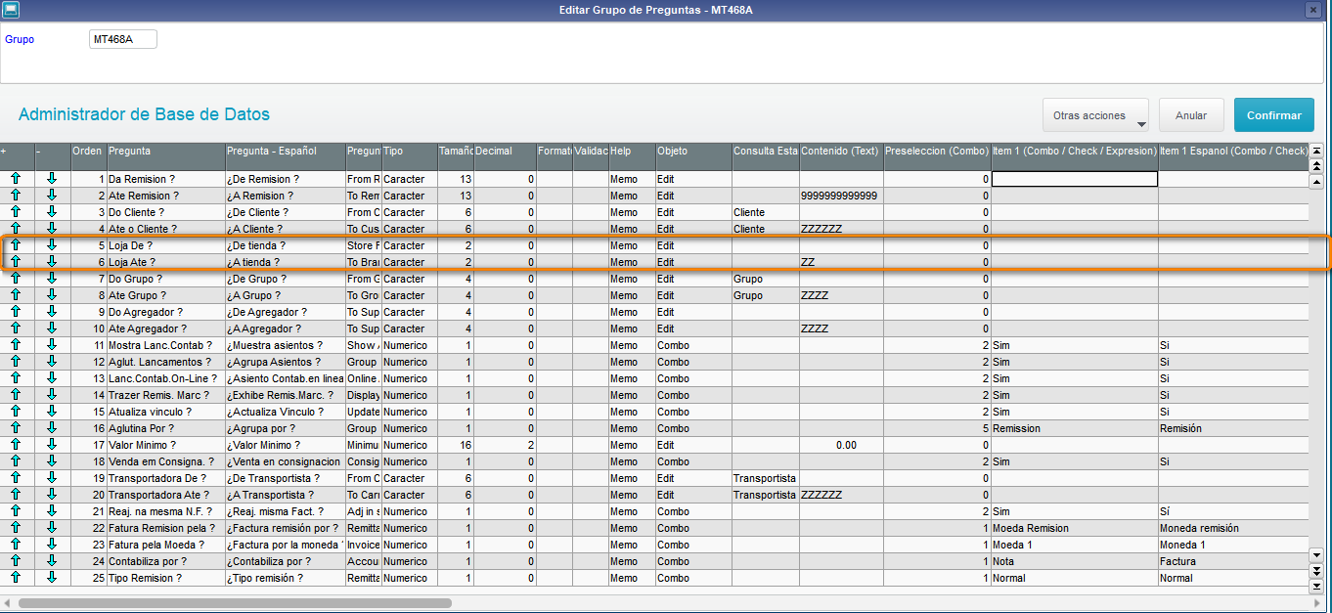Move 'Ate Agregador ?' row up
The image size is (1332, 613).
[x=16, y=328]
